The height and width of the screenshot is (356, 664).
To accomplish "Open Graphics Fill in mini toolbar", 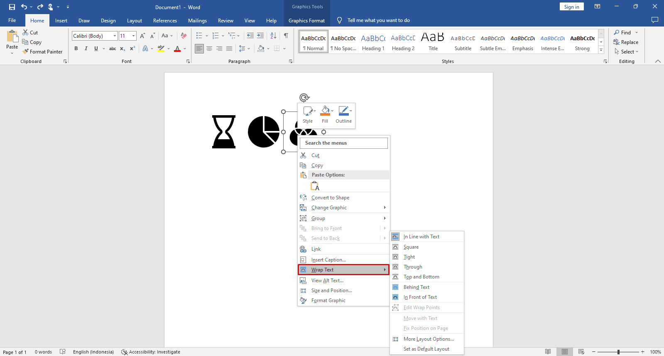I will click(x=325, y=115).
